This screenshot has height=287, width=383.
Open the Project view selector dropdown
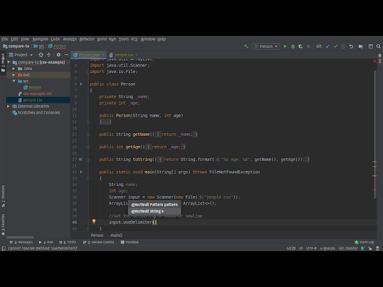[21, 54]
